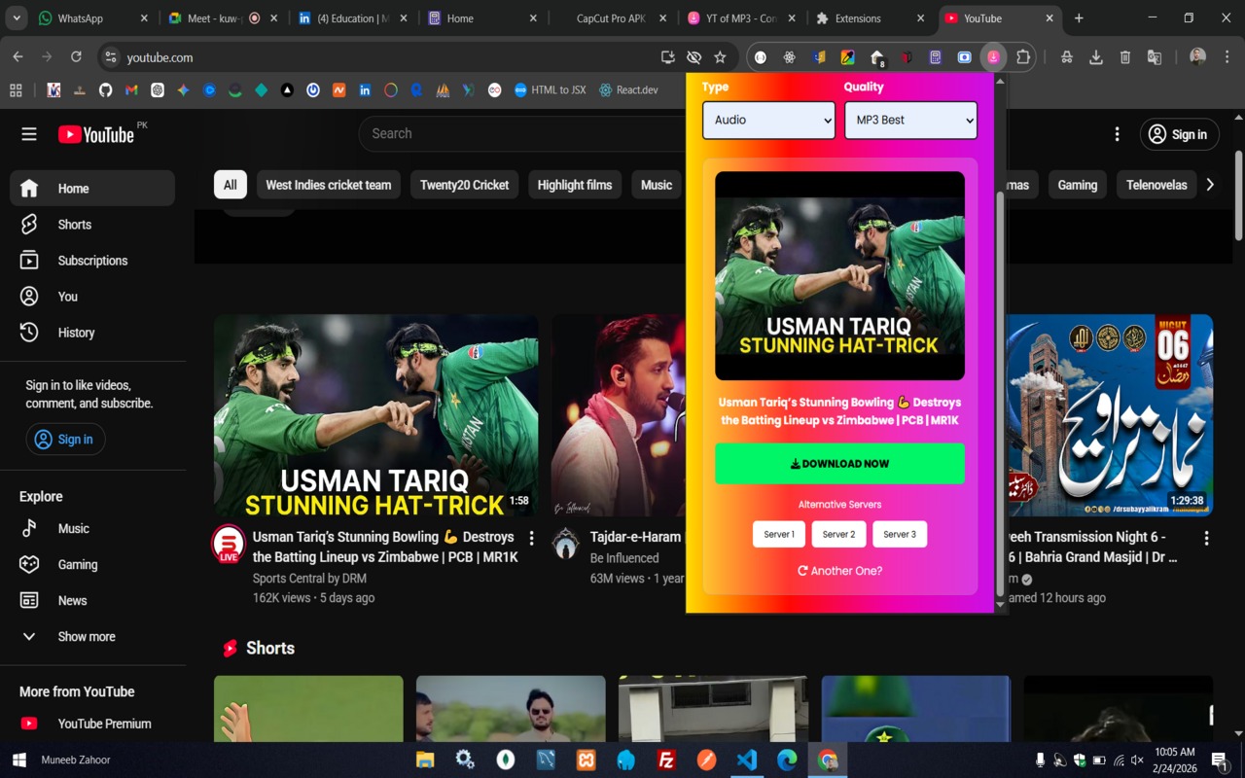
Task: Choose Server 3 alternative server
Action: (x=900, y=534)
